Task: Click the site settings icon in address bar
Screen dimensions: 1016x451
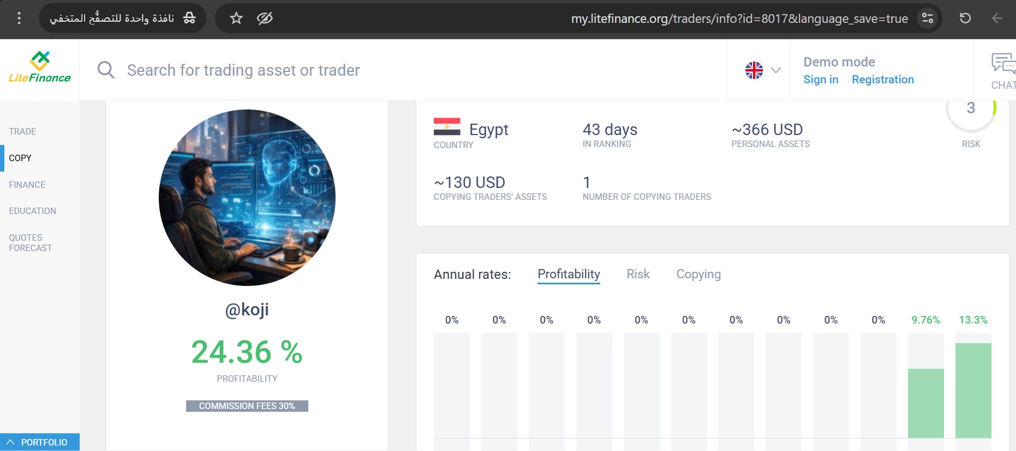Action: click(928, 19)
